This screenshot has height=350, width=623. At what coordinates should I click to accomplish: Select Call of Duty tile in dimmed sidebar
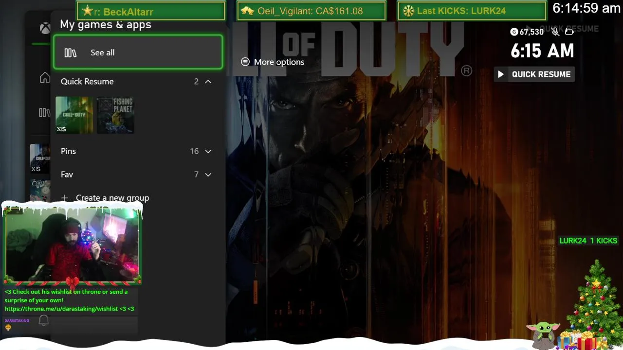coord(40,158)
